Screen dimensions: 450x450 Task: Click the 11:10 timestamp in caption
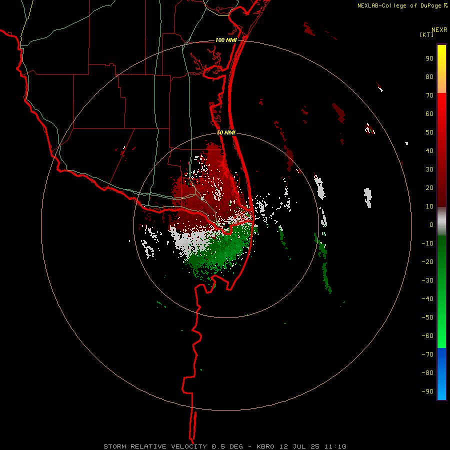pyautogui.click(x=335, y=446)
